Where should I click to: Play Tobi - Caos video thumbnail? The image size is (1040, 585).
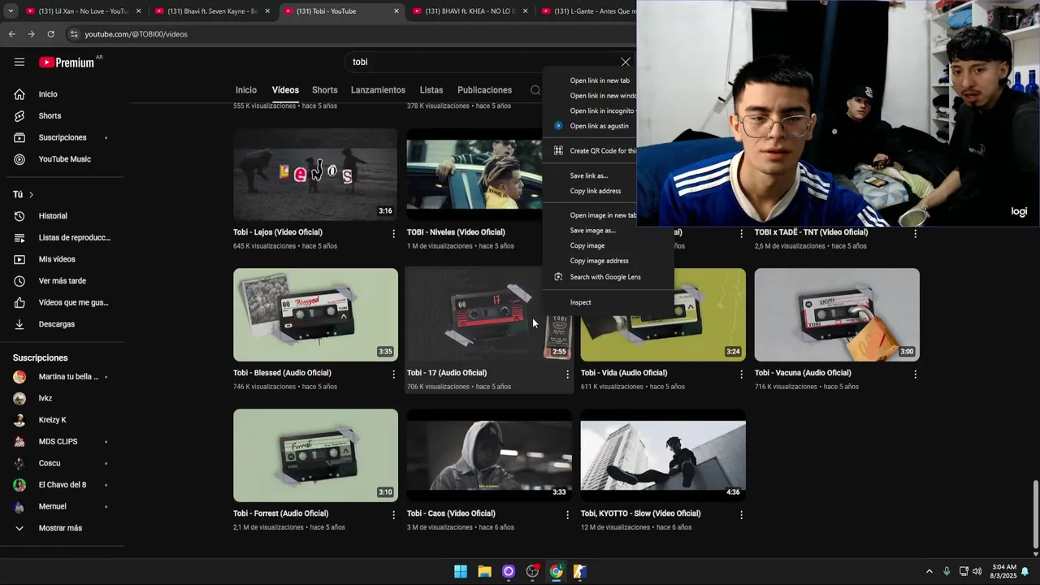click(x=489, y=455)
